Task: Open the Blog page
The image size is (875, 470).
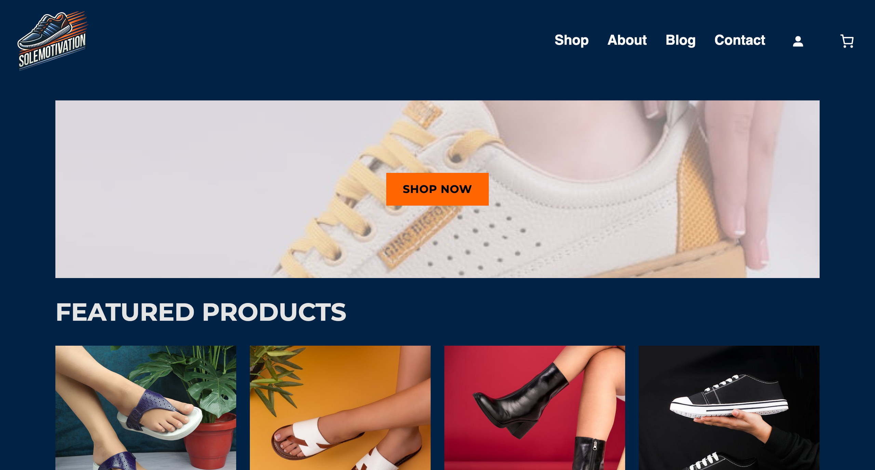Action: coord(681,40)
